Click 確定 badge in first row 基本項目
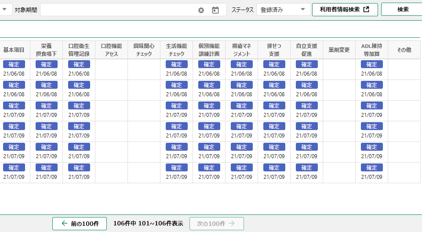Screen dimensions: 422x232 click(x=14, y=64)
